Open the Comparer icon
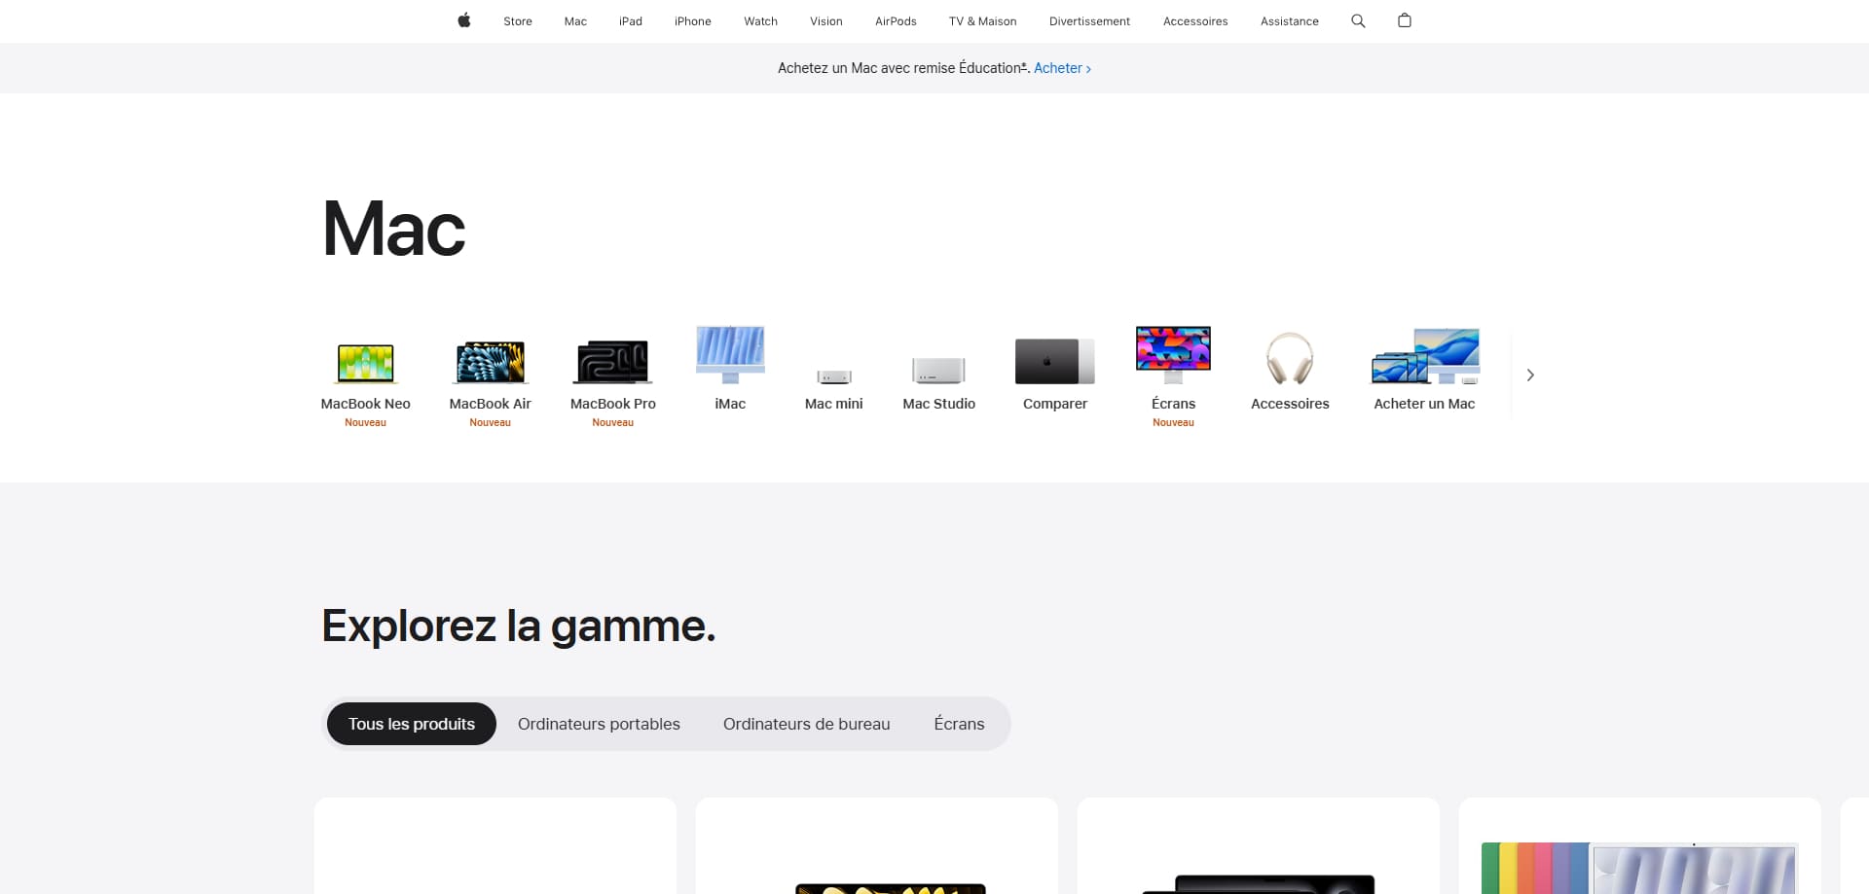 click(x=1055, y=361)
